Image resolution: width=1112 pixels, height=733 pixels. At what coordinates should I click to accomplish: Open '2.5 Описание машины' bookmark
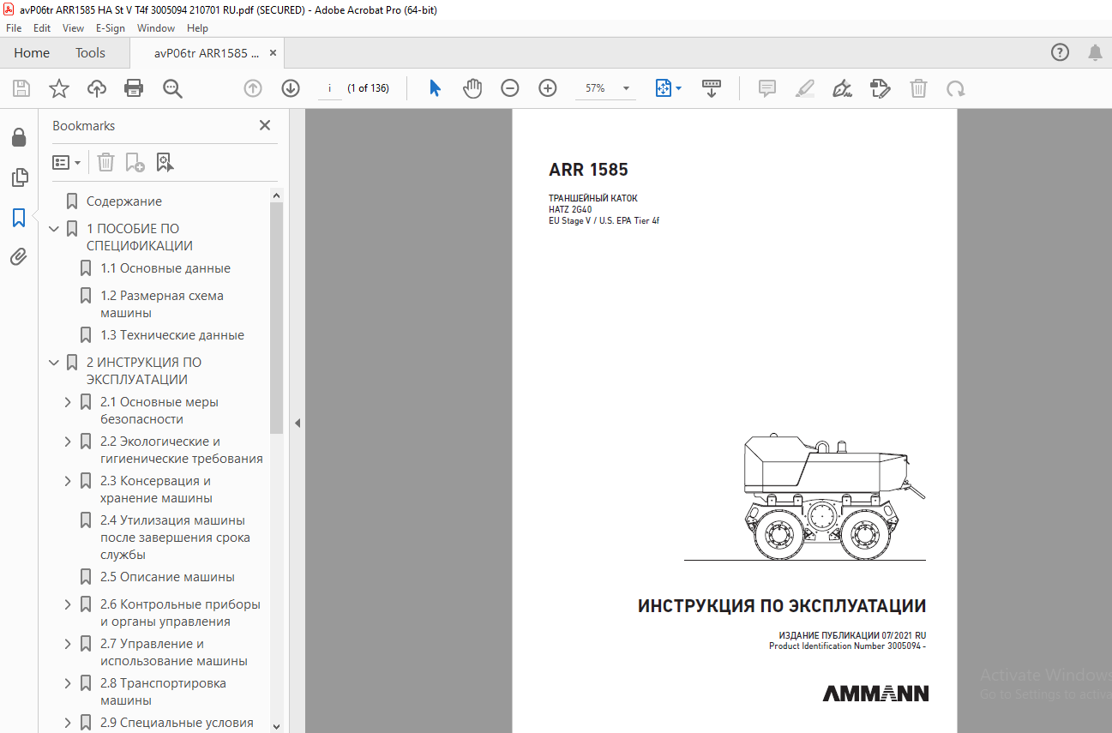(x=167, y=577)
